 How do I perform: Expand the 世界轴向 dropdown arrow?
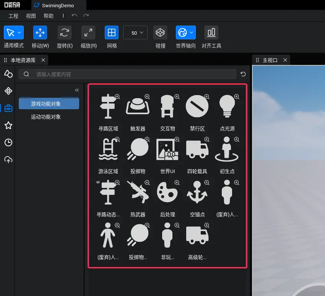pyautogui.click(x=192, y=32)
